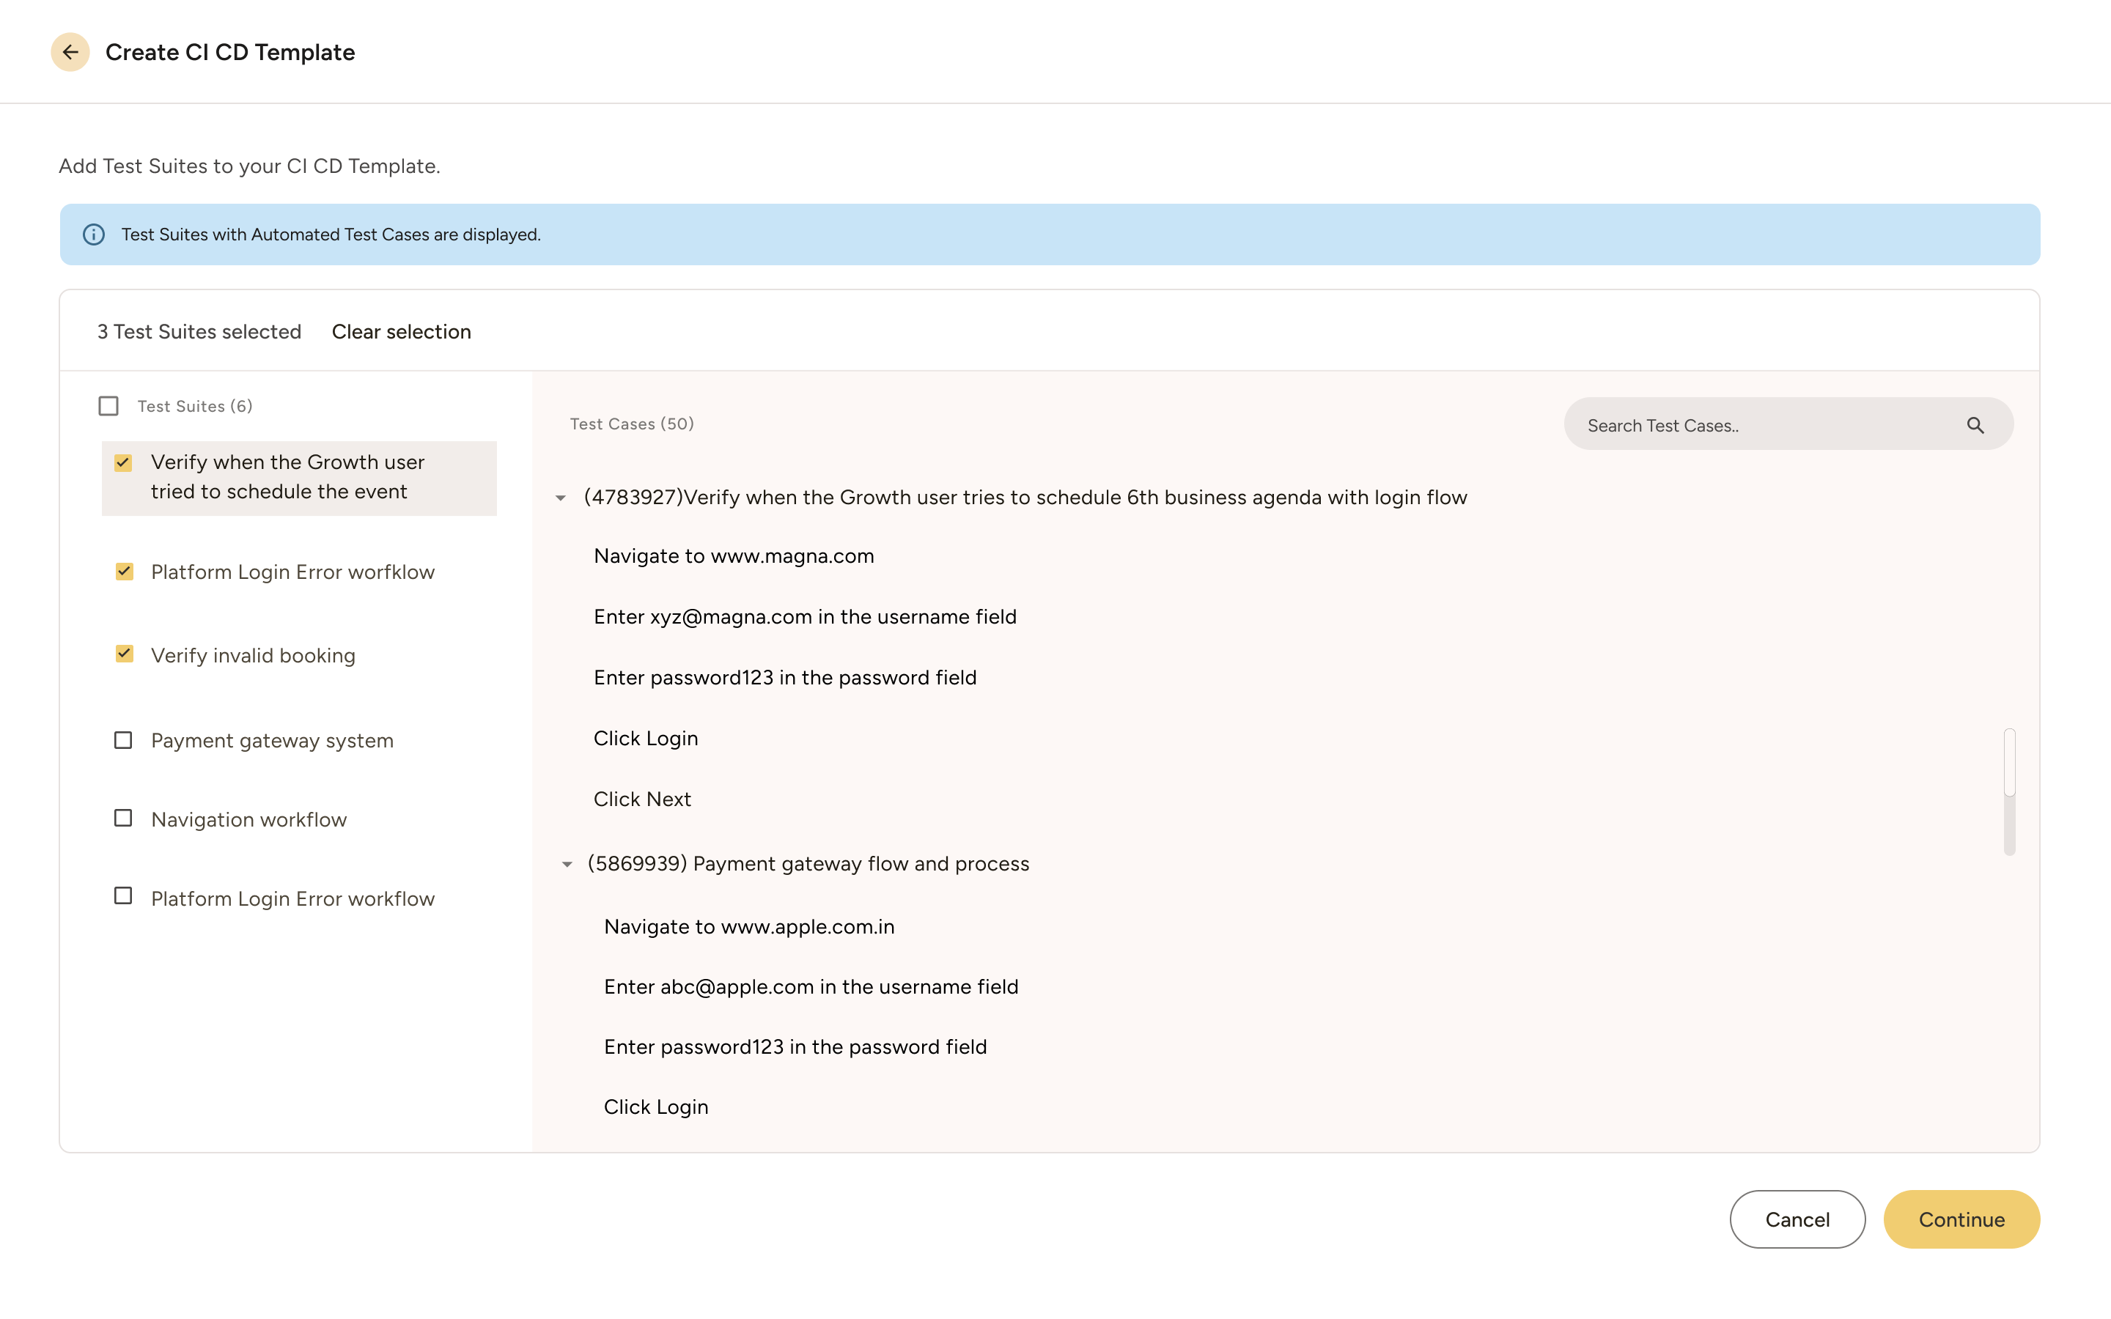Select the Navigation workflow suite name
This screenshot has width=2111, height=1319.
pos(248,819)
